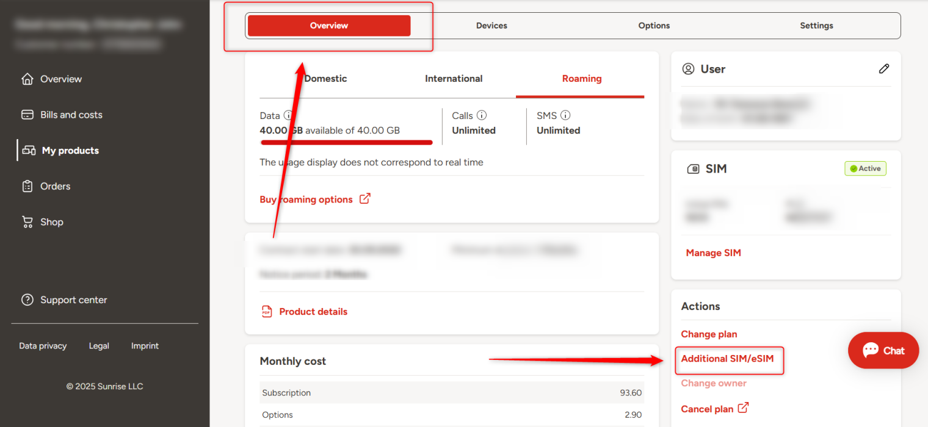Image resolution: width=928 pixels, height=427 pixels.
Task: Go to Bills and costs in sidebar
Action: [x=71, y=115]
